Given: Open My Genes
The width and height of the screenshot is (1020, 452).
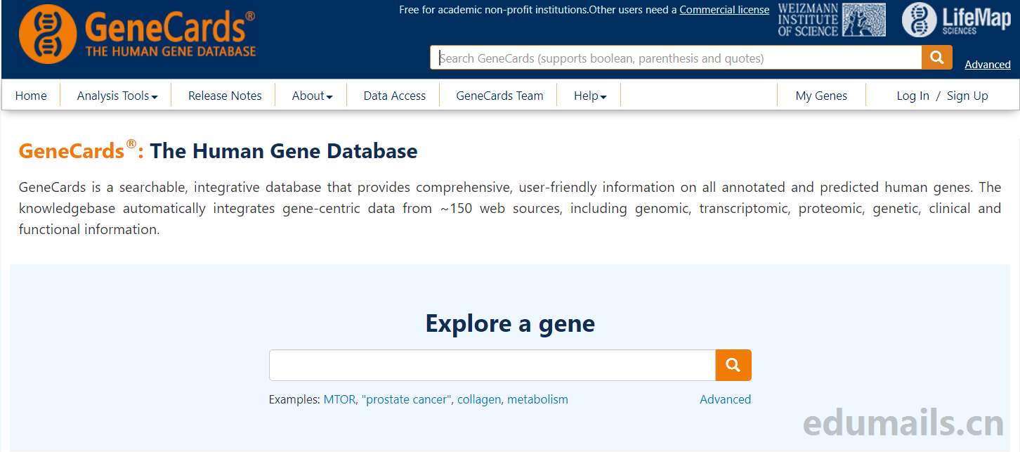Looking at the screenshot, I should pyautogui.click(x=821, y=96).
